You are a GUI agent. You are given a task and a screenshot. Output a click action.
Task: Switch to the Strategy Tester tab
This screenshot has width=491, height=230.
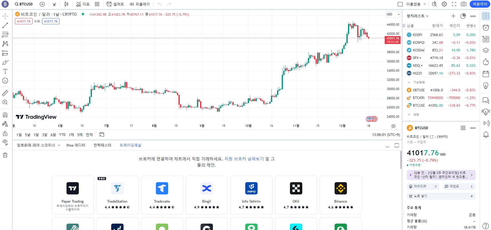point(102,145)
